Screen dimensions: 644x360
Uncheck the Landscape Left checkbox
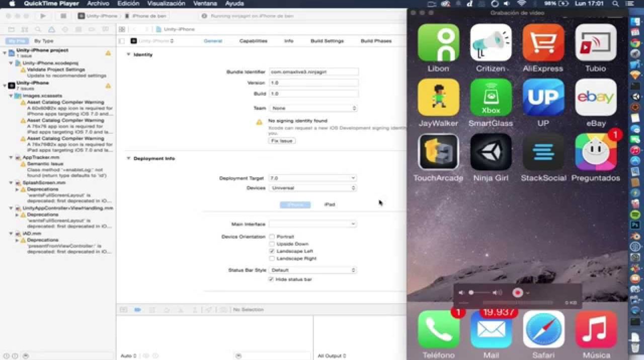coord(272,251)
